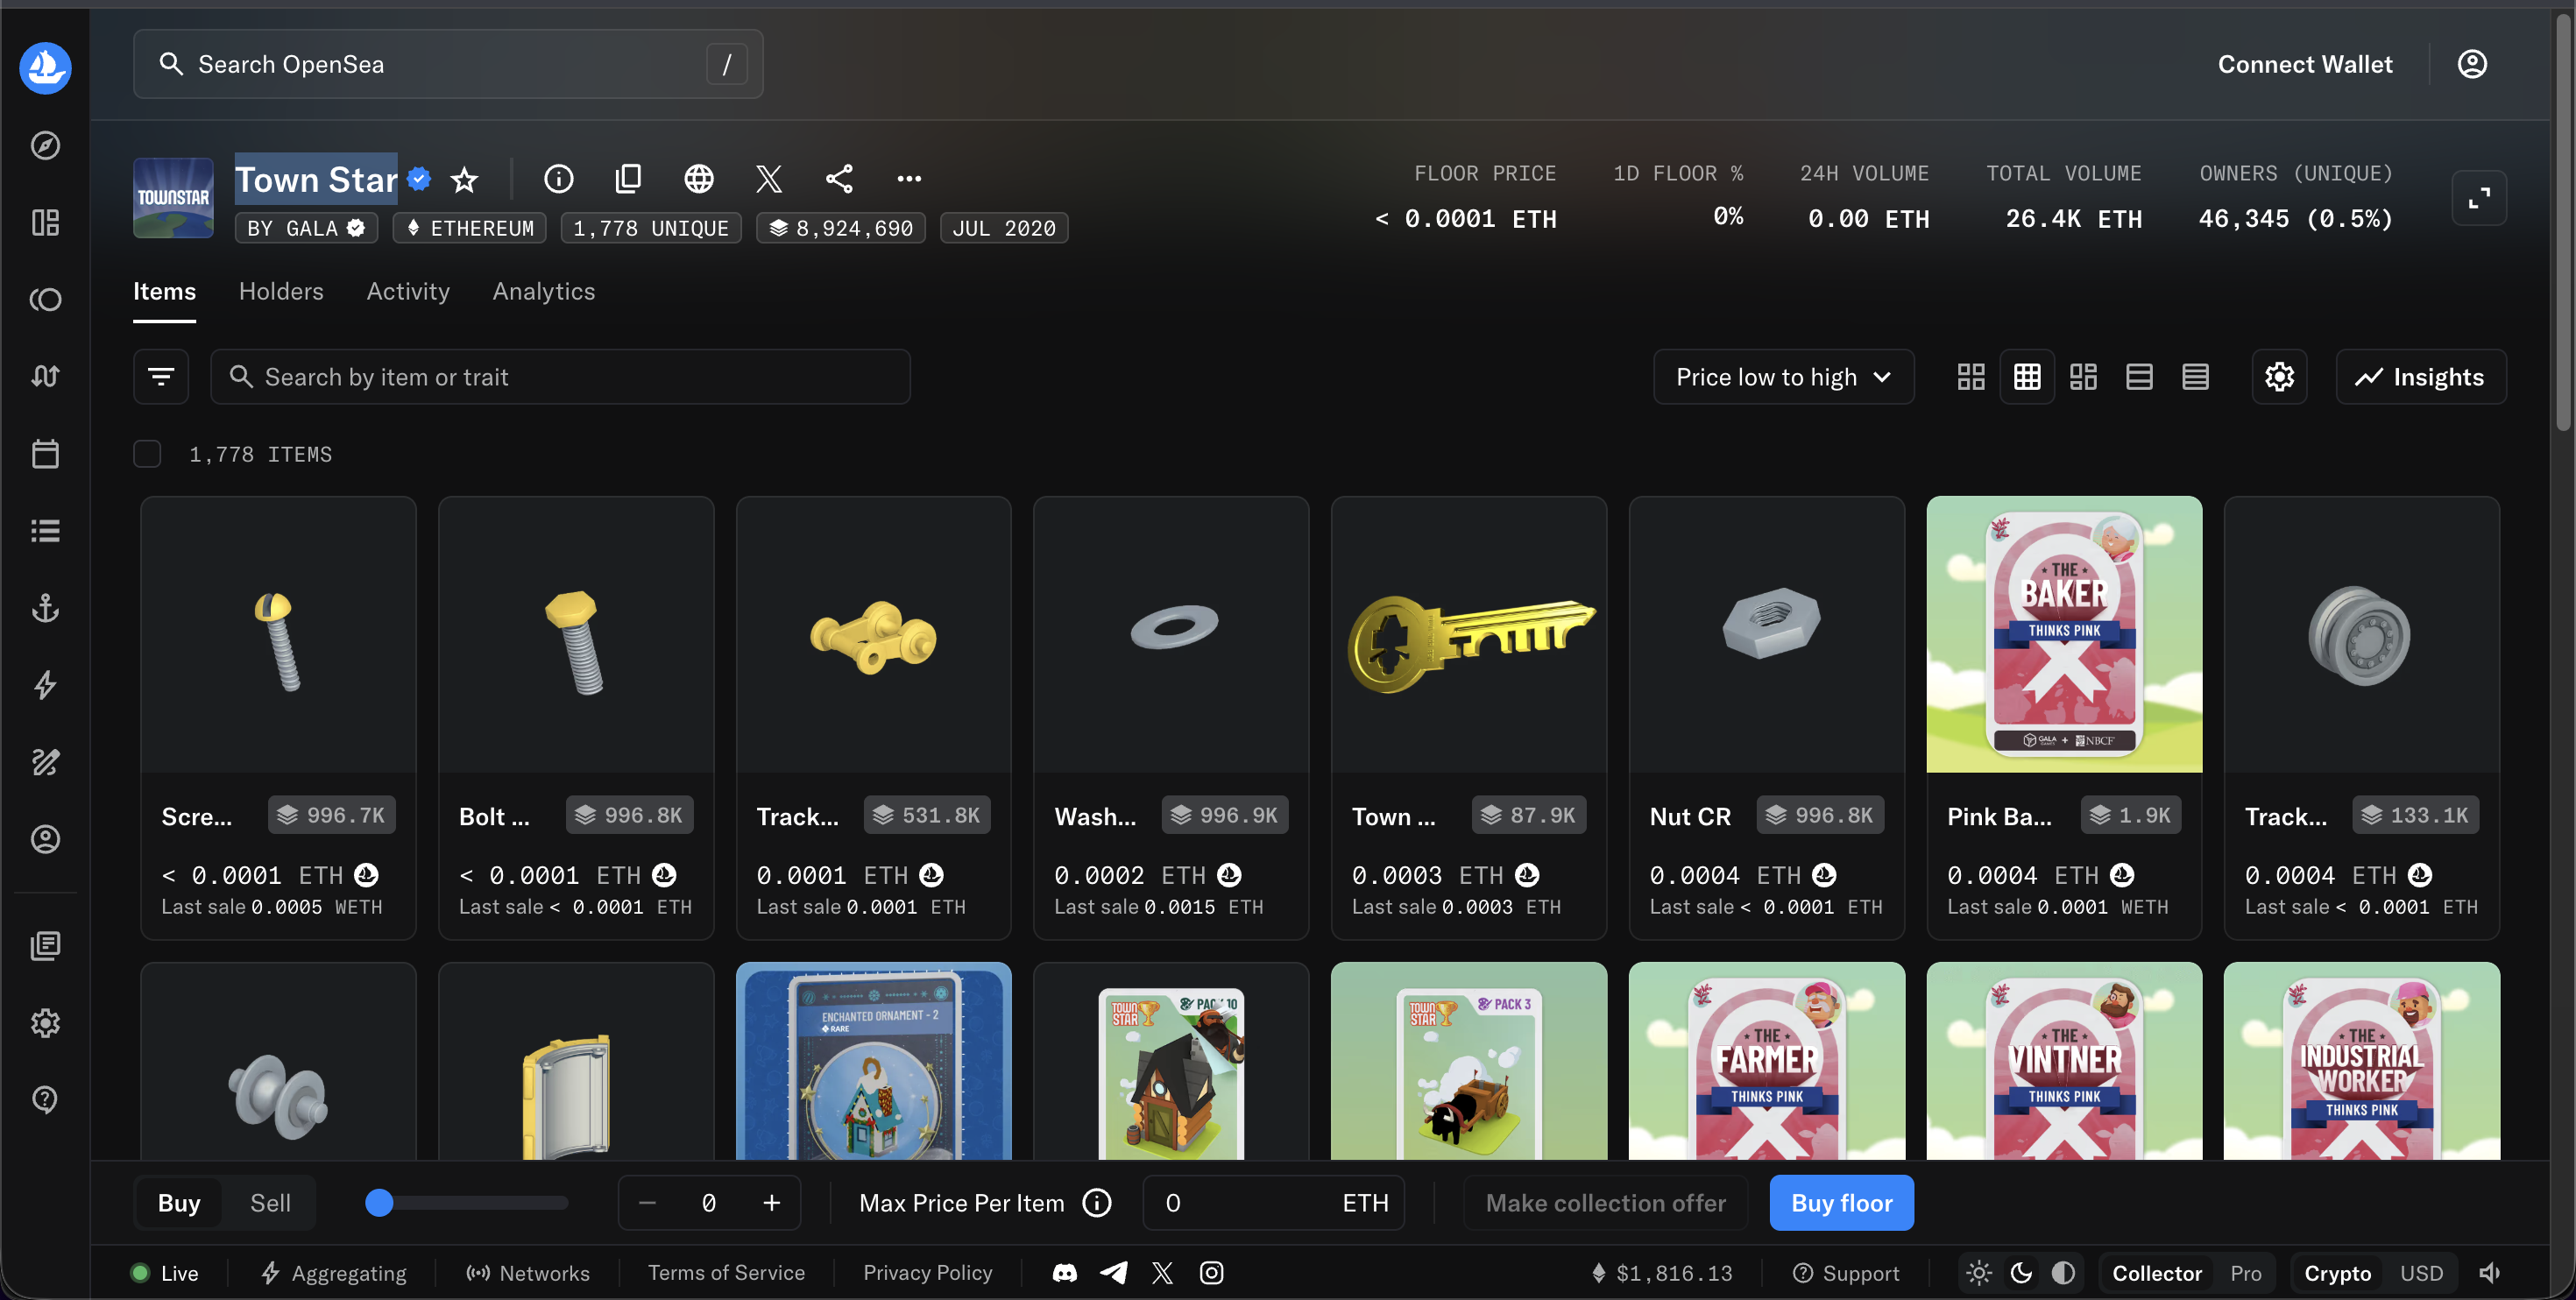Enable dark theme moon icon

pyautogui.click(x=2021, y=1273)
